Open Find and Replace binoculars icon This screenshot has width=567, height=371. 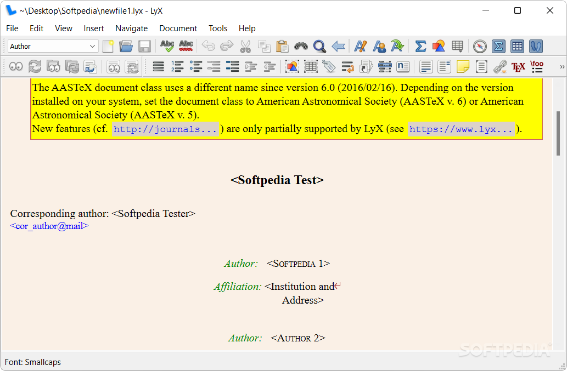coord(301,46)
